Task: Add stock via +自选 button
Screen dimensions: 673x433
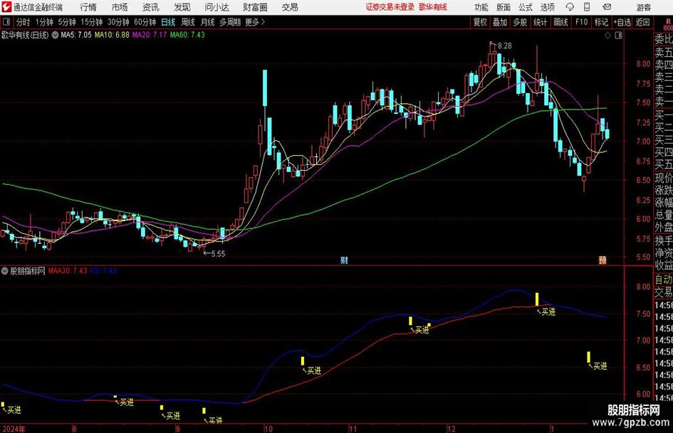Action: click(622, 22)
